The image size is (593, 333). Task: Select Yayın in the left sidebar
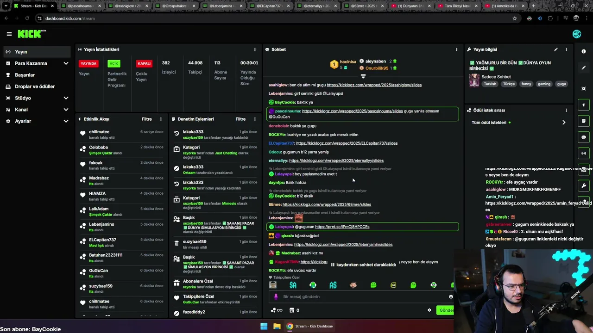pyautogui.click(x=38, y=52)
